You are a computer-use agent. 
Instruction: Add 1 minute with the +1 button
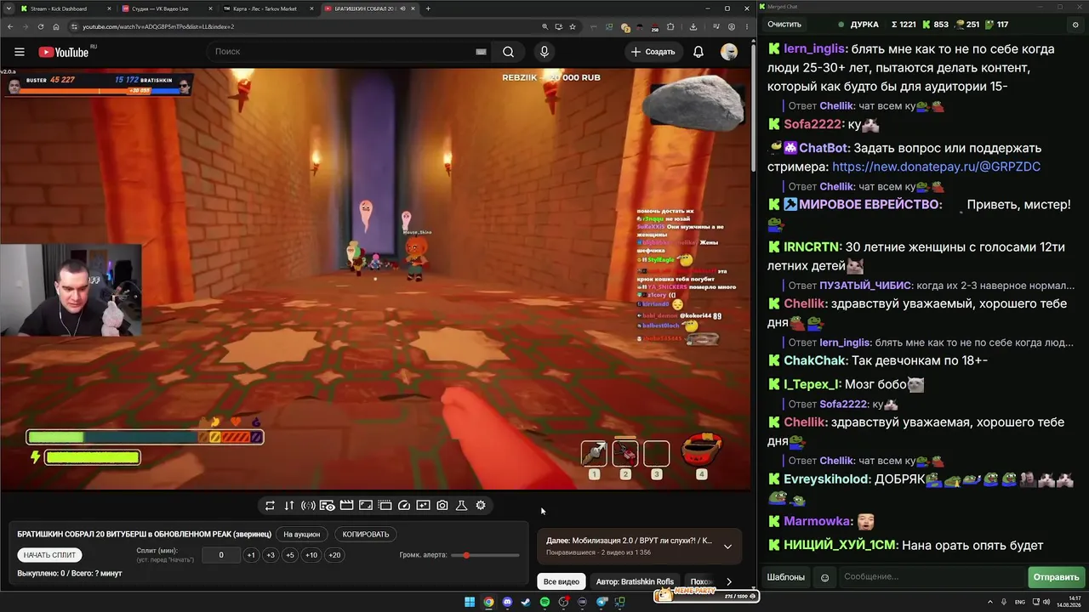coord(250,555)
